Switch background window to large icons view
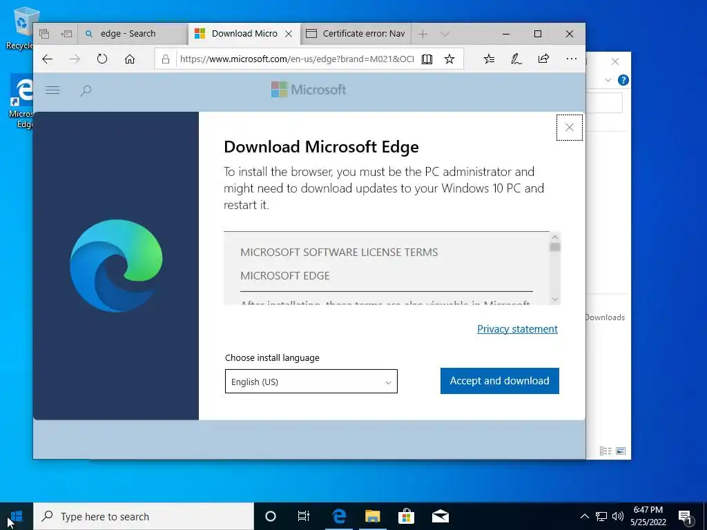 (621, 451)
